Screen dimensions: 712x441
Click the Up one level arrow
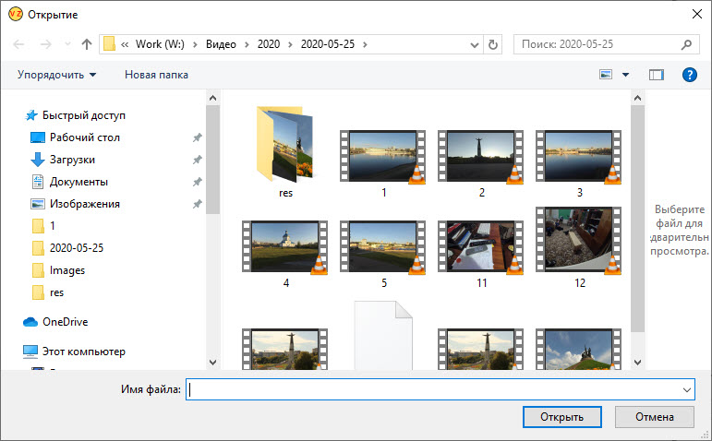(x=87, y=44)
